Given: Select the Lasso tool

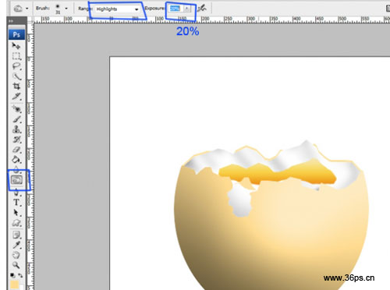Looking at the screenshot, I should pyautogui.click(x=16, y=66).
